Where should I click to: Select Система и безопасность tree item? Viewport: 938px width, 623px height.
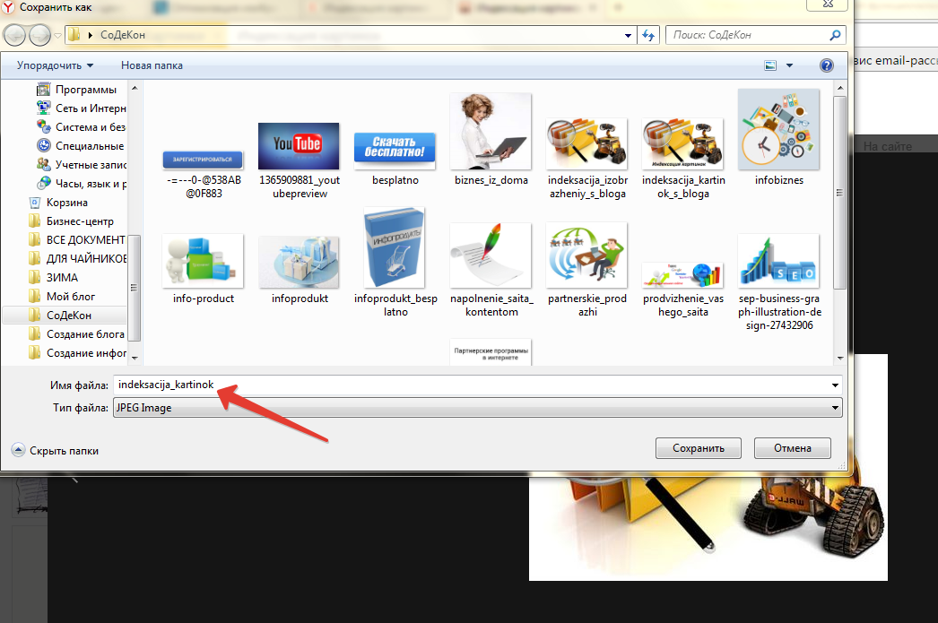pyautogui.click(x=80, y=126)
